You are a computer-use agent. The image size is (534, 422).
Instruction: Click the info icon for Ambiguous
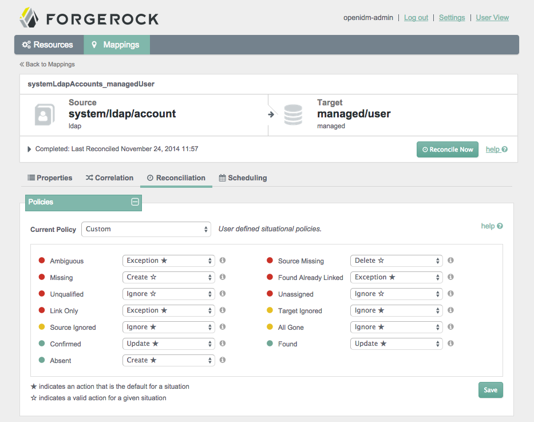click(x=223, y=261)
